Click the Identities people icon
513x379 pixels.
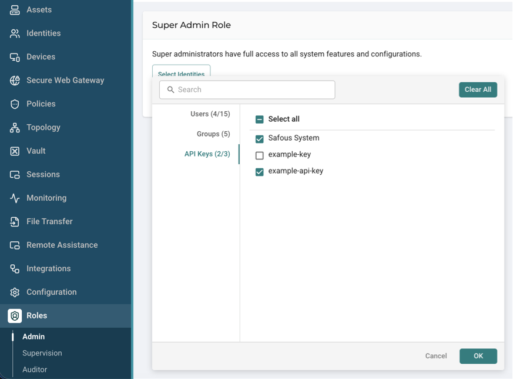click(x=15, y=34)
